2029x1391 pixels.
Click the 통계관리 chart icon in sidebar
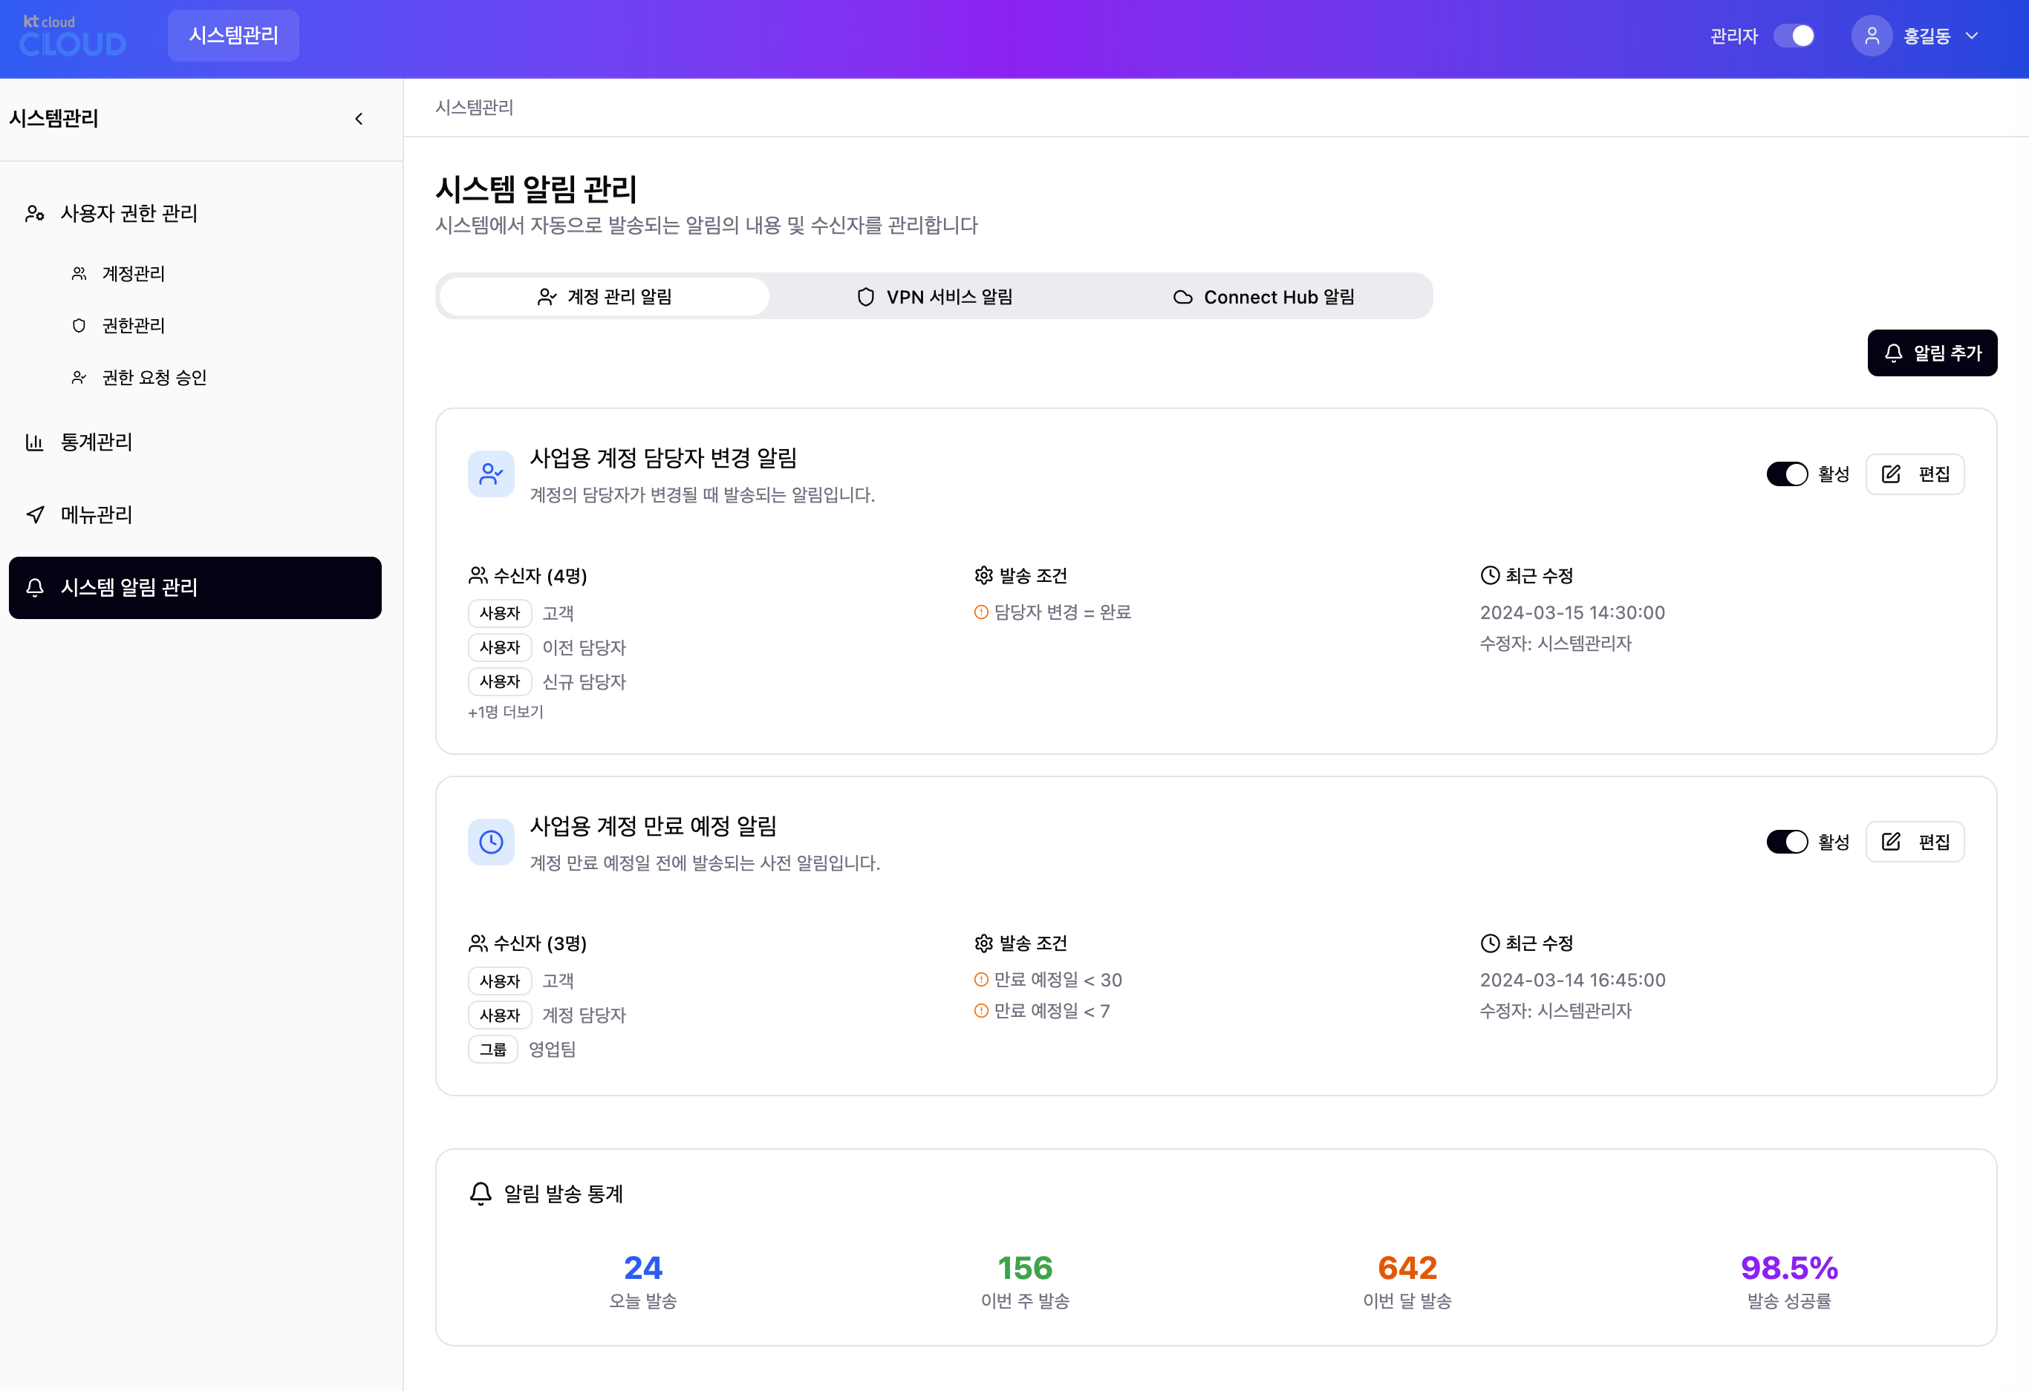click(x=34, y=442)
